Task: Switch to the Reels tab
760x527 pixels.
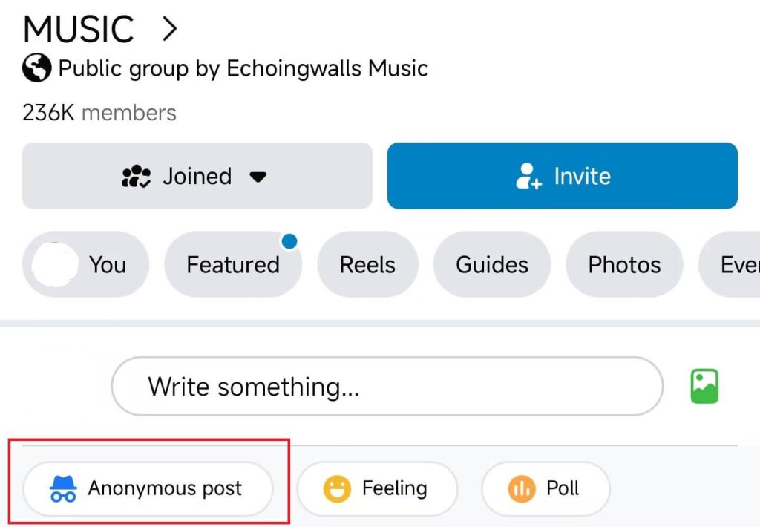Action: (367, 264)
